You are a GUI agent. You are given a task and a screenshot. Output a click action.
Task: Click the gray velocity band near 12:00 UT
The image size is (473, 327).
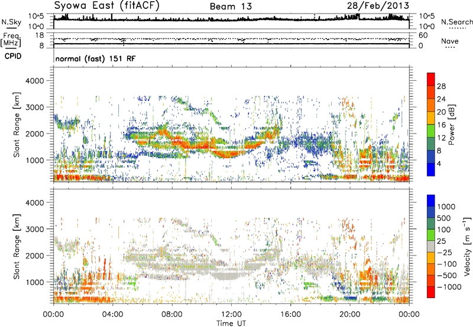[x=228, y=275]
